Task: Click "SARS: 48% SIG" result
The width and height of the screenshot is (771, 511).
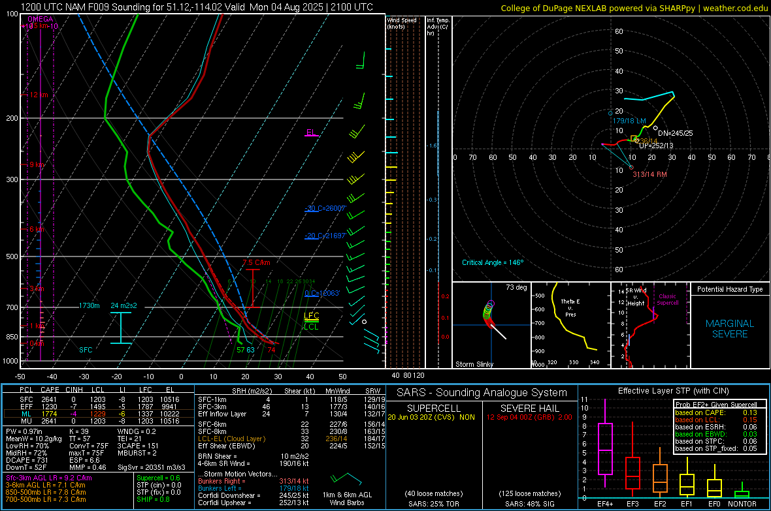Action: coord(529,504)
